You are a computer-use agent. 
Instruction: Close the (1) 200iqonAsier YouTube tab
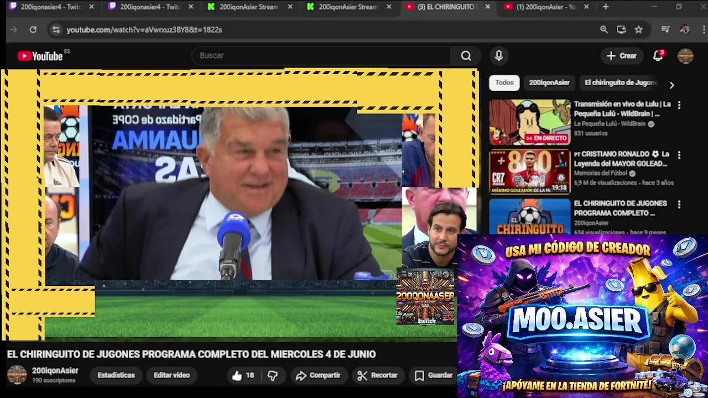click(586, 7)
